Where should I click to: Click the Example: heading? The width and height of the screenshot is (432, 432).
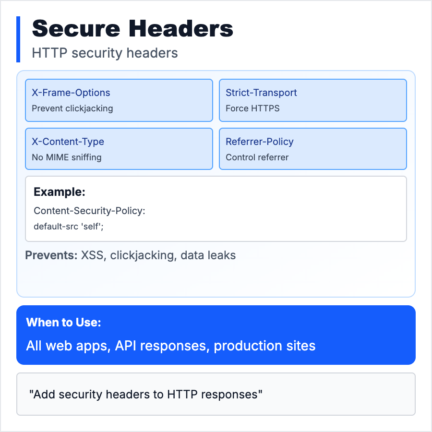point(60,192)
